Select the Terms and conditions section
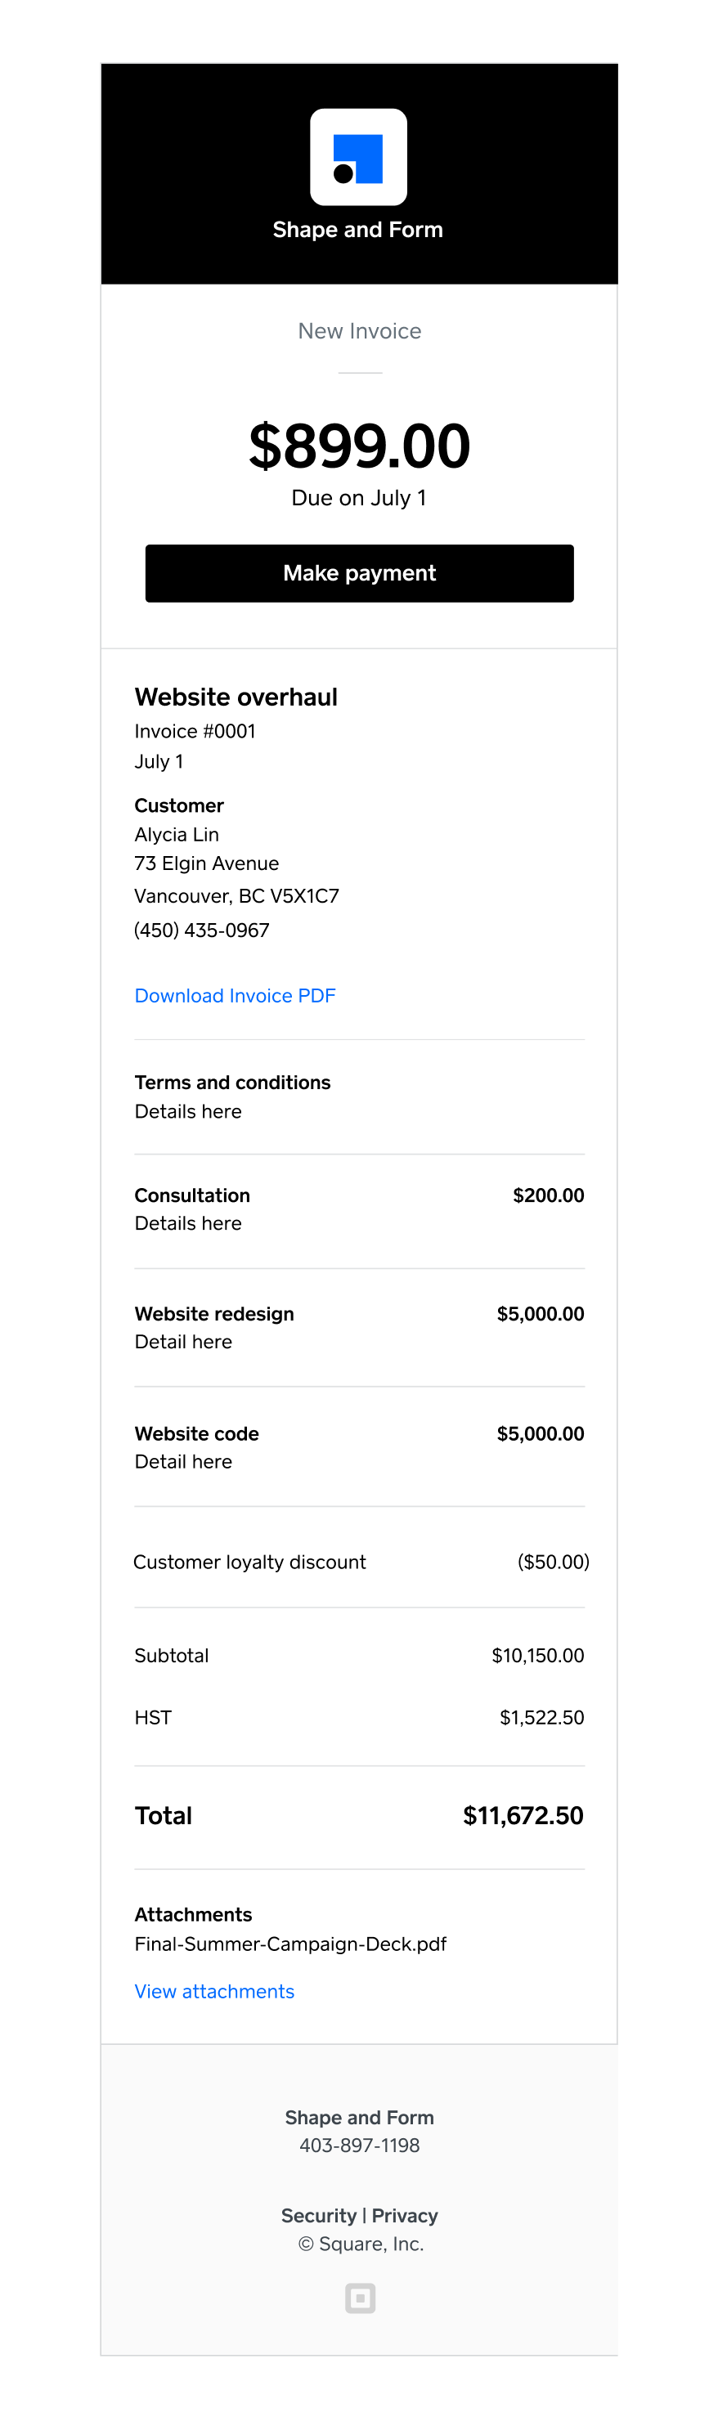The width and height of the screenshot is (718, 2417). (x=231, y=1082)
